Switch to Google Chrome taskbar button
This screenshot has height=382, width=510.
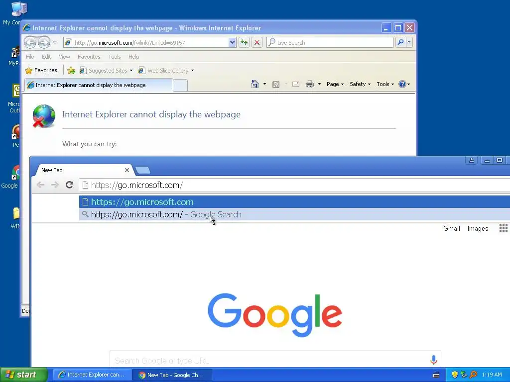pyautogui.click(x=172, y=375)
